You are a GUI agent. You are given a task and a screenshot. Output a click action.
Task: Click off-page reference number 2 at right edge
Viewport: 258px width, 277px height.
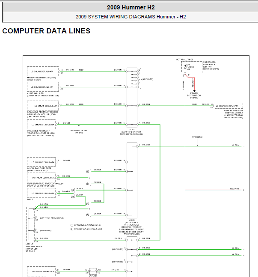pyautogui.click(x=244, y=190)
